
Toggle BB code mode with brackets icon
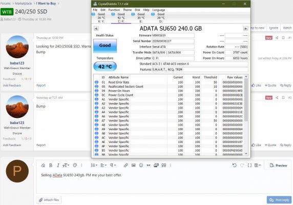point(249,165)
